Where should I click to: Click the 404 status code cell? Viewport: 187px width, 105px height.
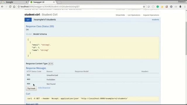click(x=28, y=84)
